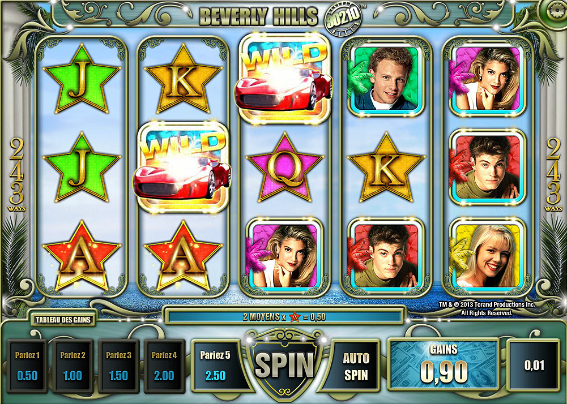Select the Pariez 3 bet of 1.50
Viewport: 567px width, 404px height.
click(x=118, y=366)
